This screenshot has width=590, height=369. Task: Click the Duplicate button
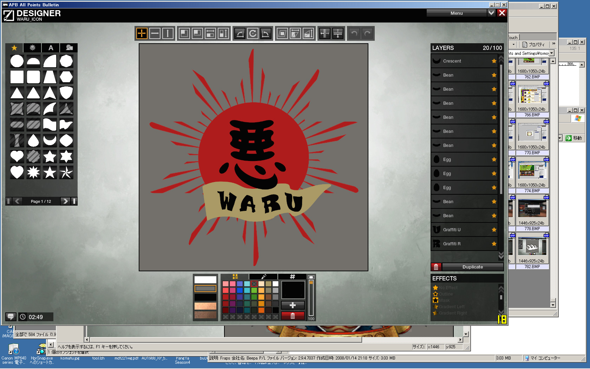pyautogui.click(x=472, y=267)
